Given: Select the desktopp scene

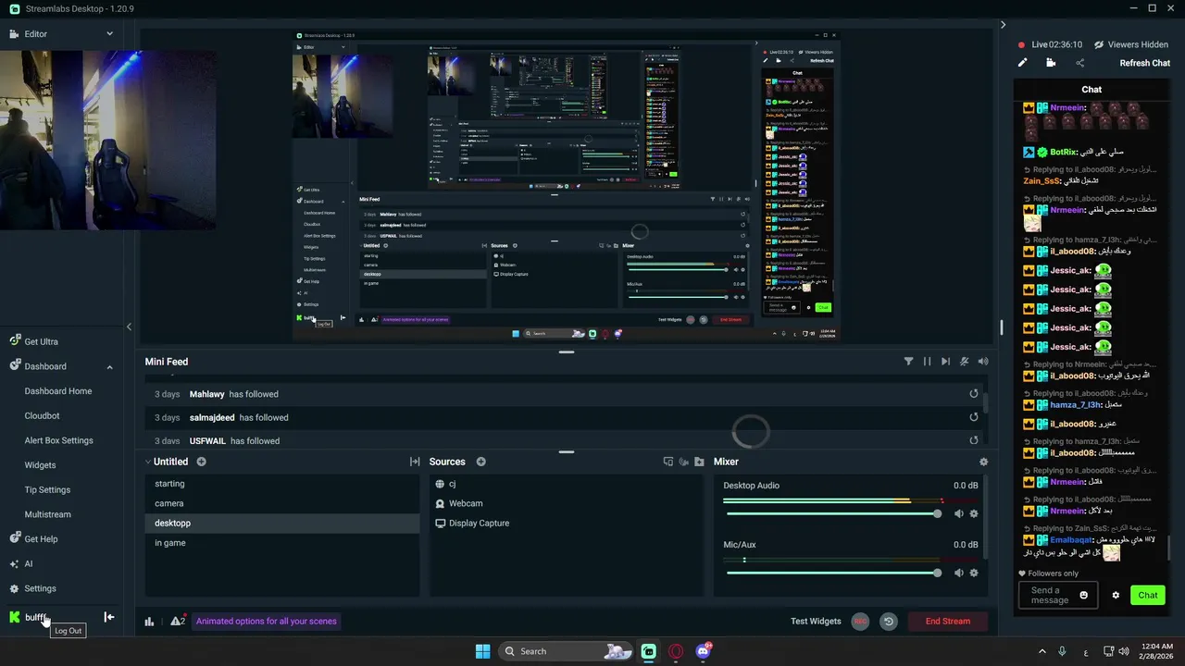Looking at the screenshot, I should tap(282, 523).
